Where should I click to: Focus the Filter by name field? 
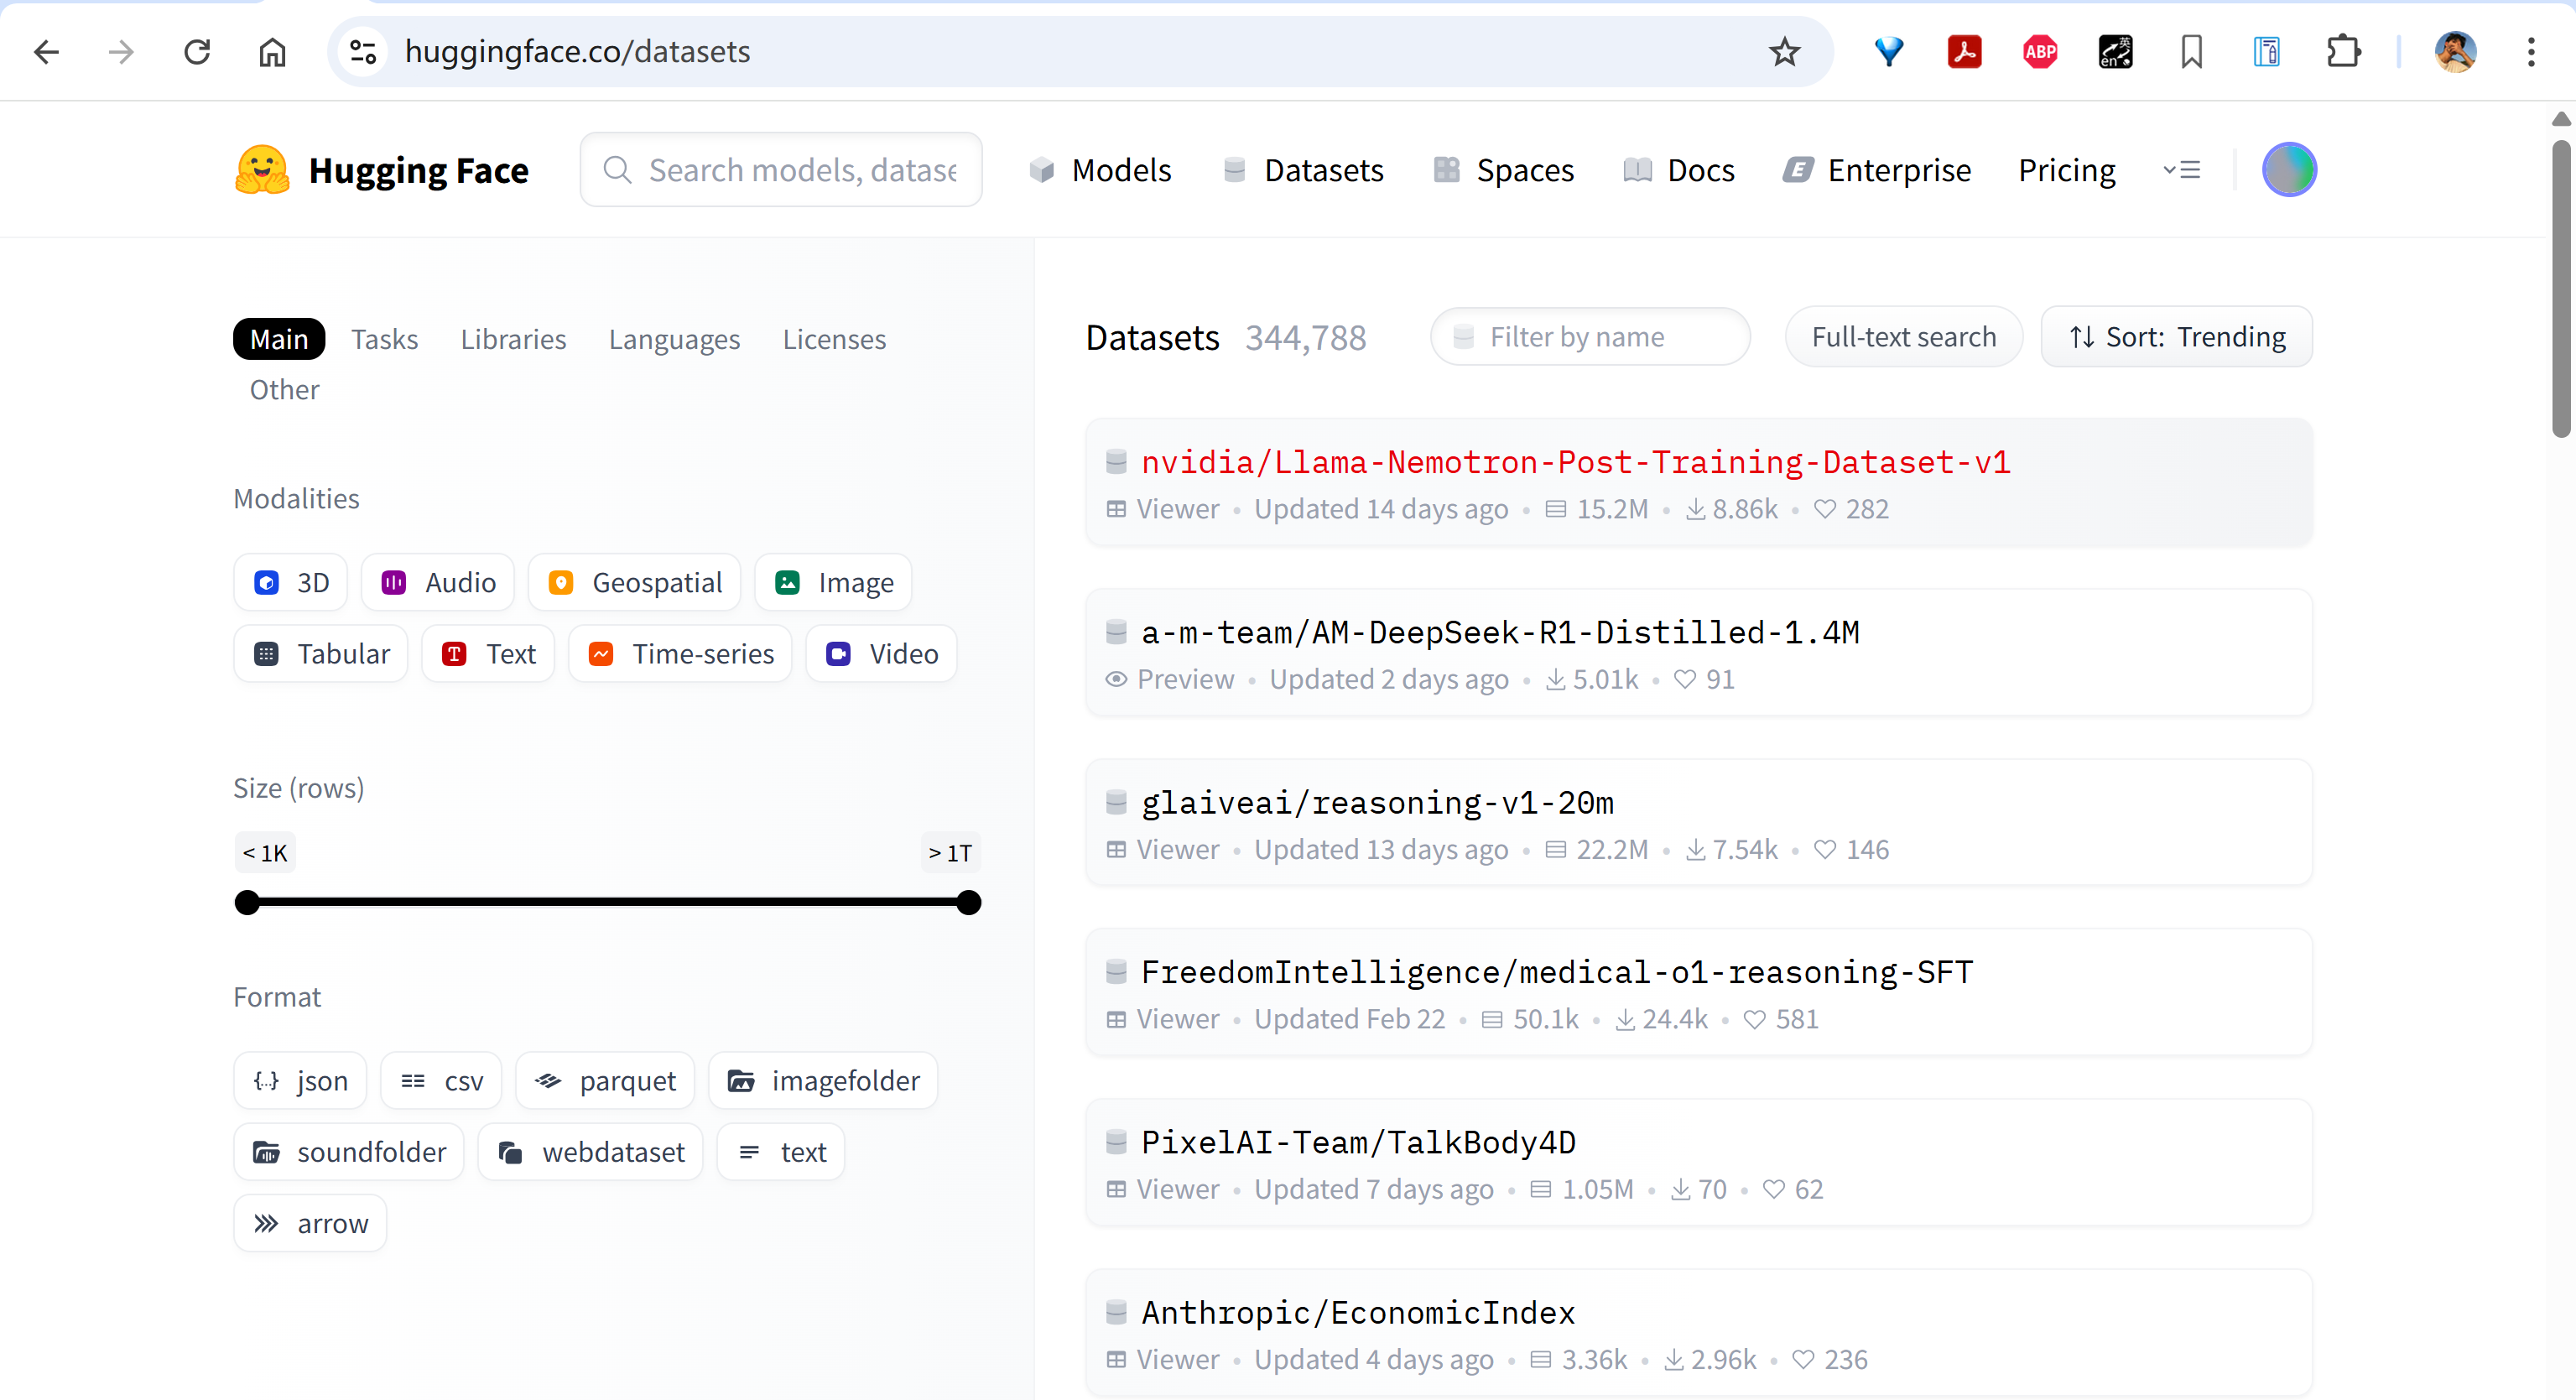tap(1590, 337)
